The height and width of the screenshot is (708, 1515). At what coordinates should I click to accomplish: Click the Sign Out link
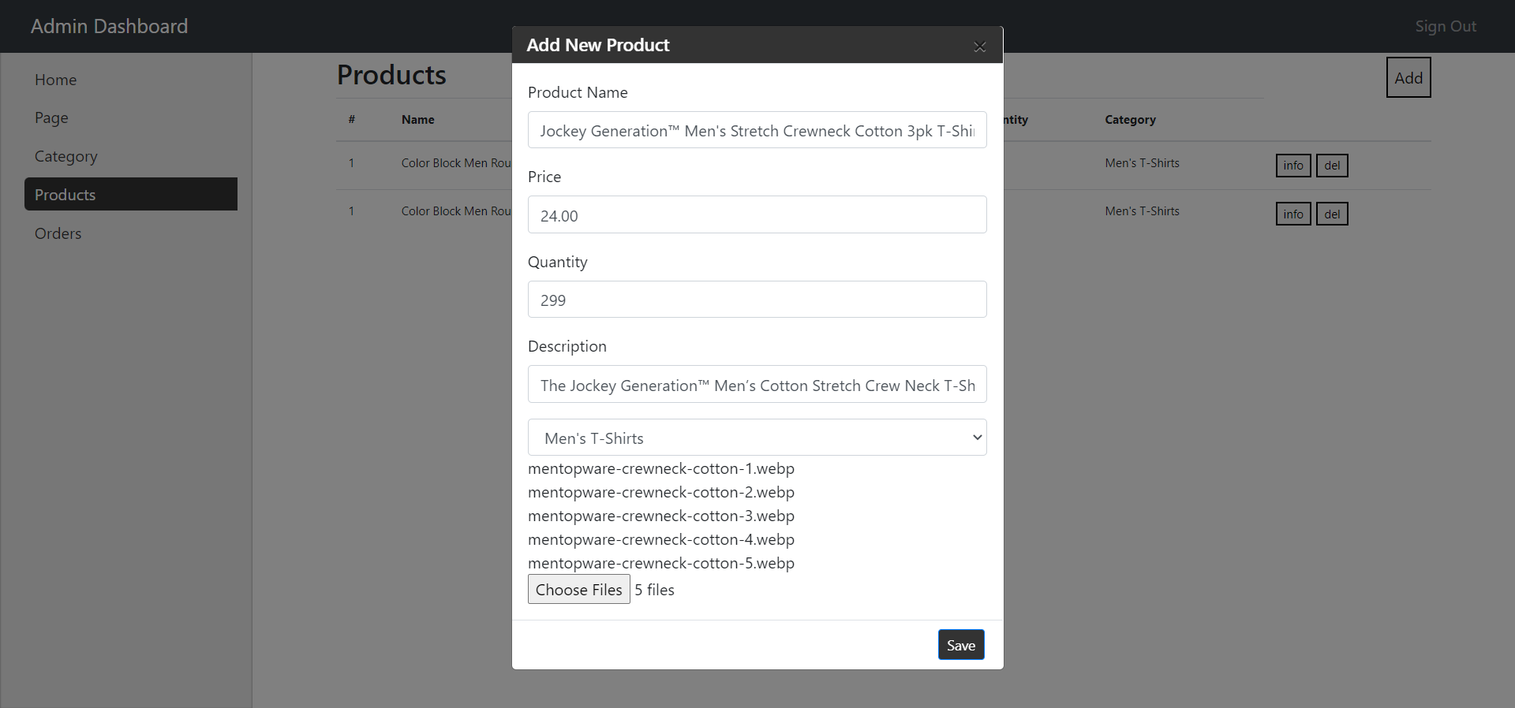click(1445, 26)
